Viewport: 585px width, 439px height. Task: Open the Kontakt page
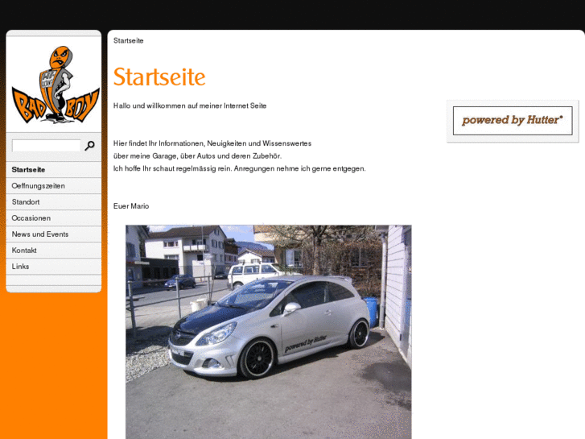(x=24, y=251)
